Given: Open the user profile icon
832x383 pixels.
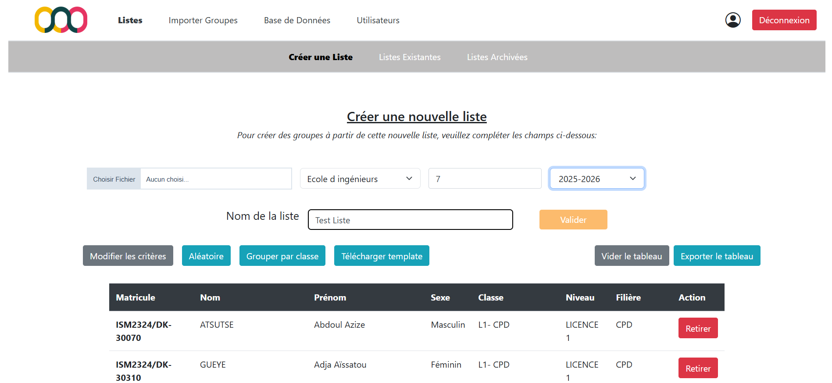Looking at the screenshot, I should [732, 20].
